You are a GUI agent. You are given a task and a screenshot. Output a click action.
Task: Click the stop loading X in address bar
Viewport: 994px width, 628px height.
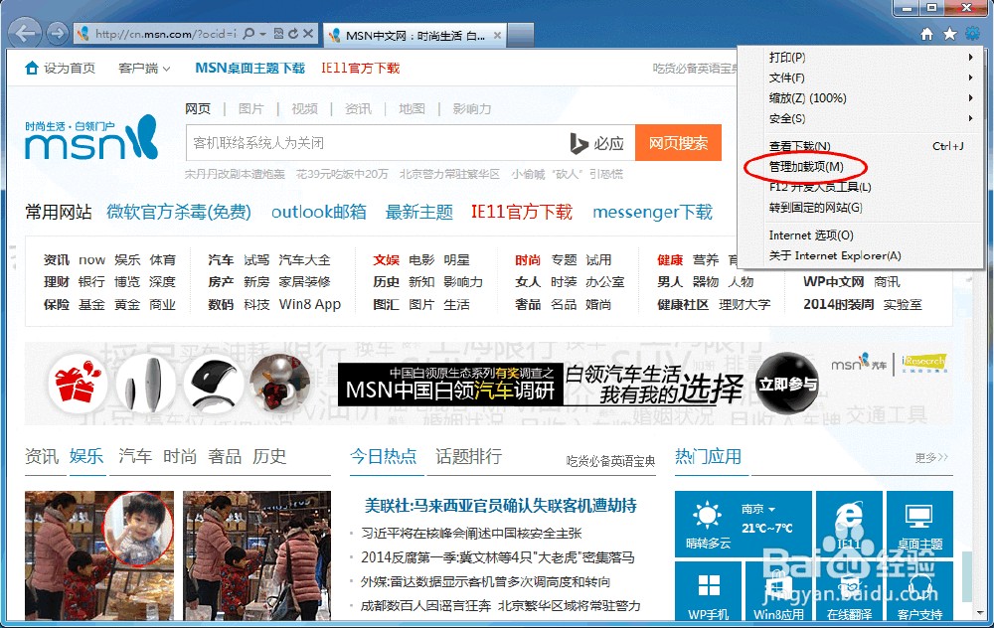click(308, 33)
